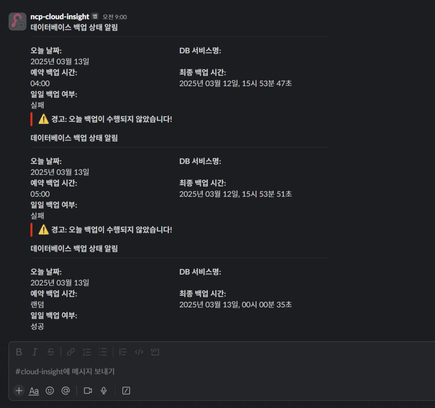The image size is (435, 408).
Task: Start a numbered ordered list
Action: 87,352
